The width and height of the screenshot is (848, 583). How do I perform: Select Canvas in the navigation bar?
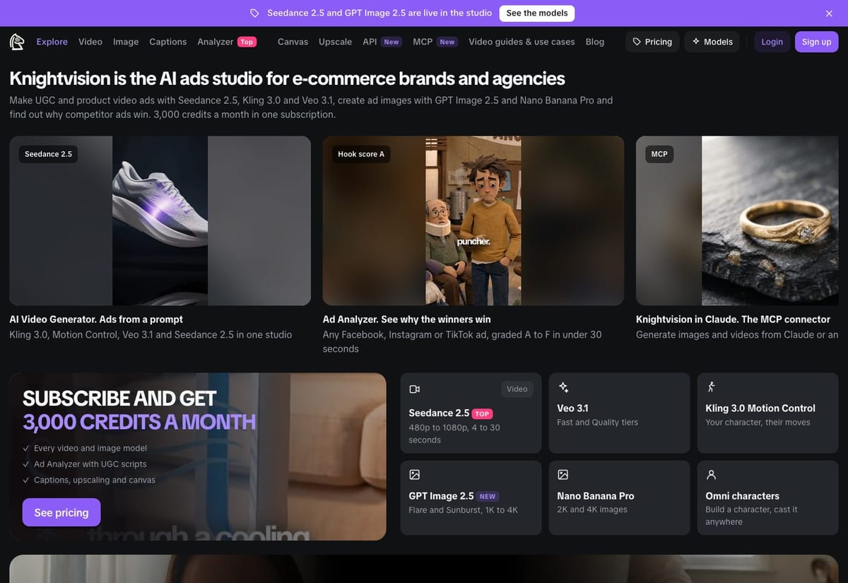click(293, 42)
